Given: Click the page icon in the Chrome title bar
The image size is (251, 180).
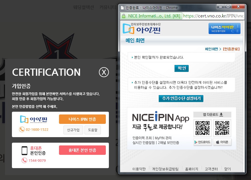Looking at the screenshot, I should [x=122, y=8].
